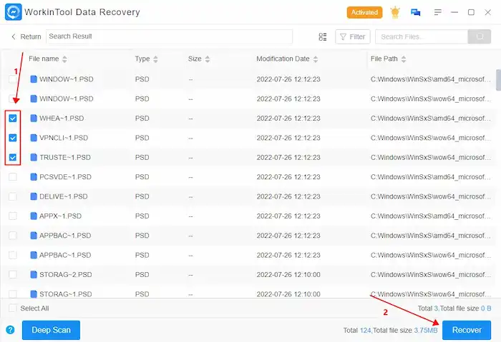Sort the list by Type column
Viewport: 501px width, 342px height.
(155, 59)
